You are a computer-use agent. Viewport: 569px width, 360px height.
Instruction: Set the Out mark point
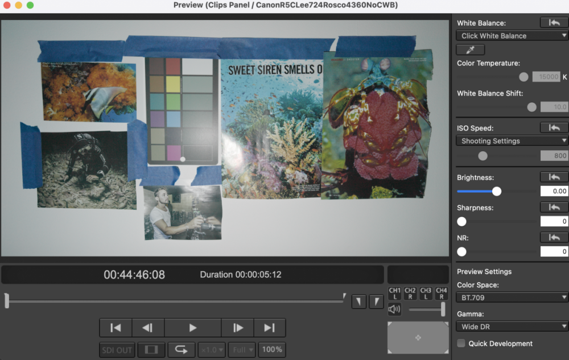tap(376, 301)
